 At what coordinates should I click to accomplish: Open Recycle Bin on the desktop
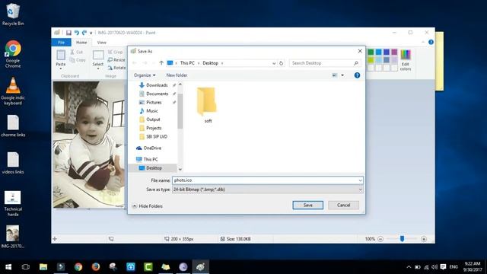click(x=13, y=14)
